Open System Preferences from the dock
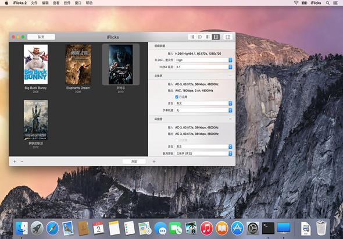This screenshot has width=343, height=239. click(x=253, y=228)
